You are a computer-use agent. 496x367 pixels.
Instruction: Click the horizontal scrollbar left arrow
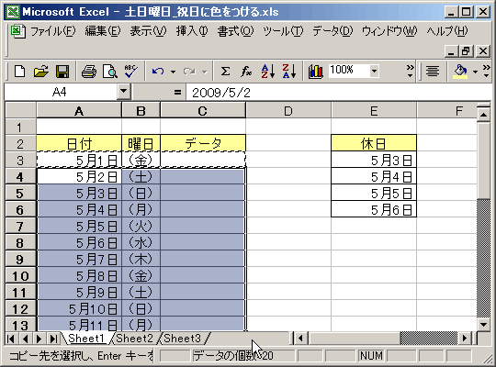coord(300,339)
